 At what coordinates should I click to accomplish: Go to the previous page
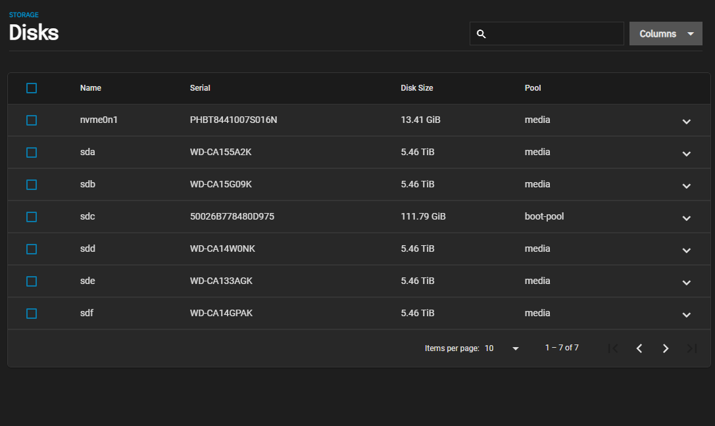[639, 348]
